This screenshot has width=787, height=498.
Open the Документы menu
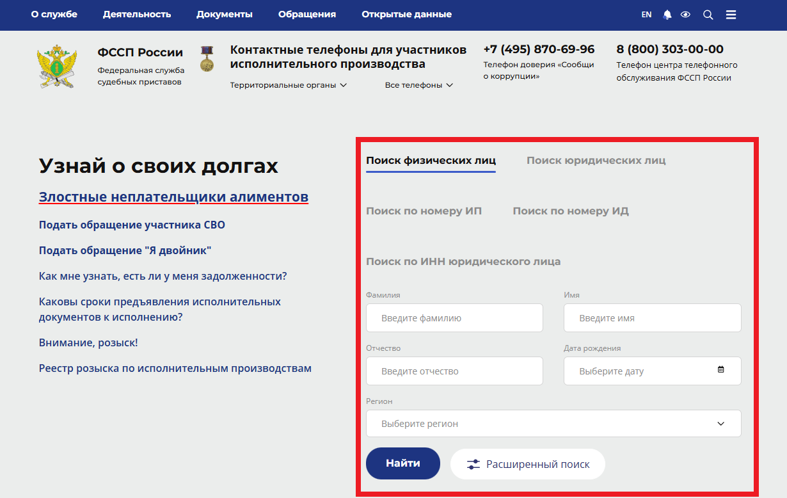(x=224, y=13)
